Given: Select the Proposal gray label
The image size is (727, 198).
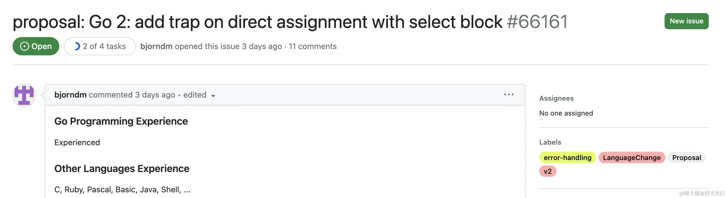Looking at the screenshot, I should [687, 157].
